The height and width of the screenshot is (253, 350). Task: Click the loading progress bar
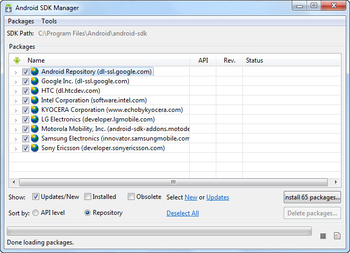(159, 231)
